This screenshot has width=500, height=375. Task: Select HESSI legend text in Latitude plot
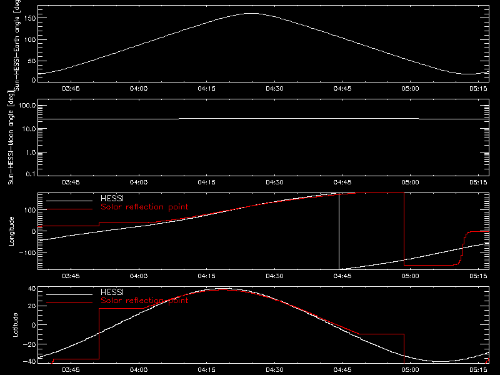112,292
